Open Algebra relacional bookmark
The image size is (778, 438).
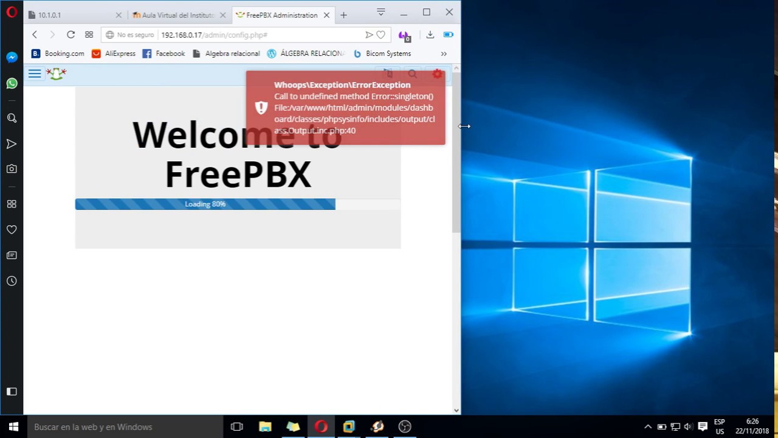tap(226, 54)
